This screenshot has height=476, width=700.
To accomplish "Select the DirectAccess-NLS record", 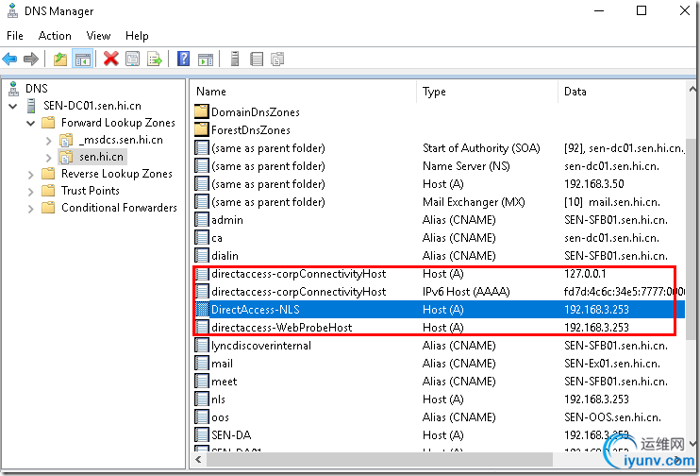I will (440, 309).
